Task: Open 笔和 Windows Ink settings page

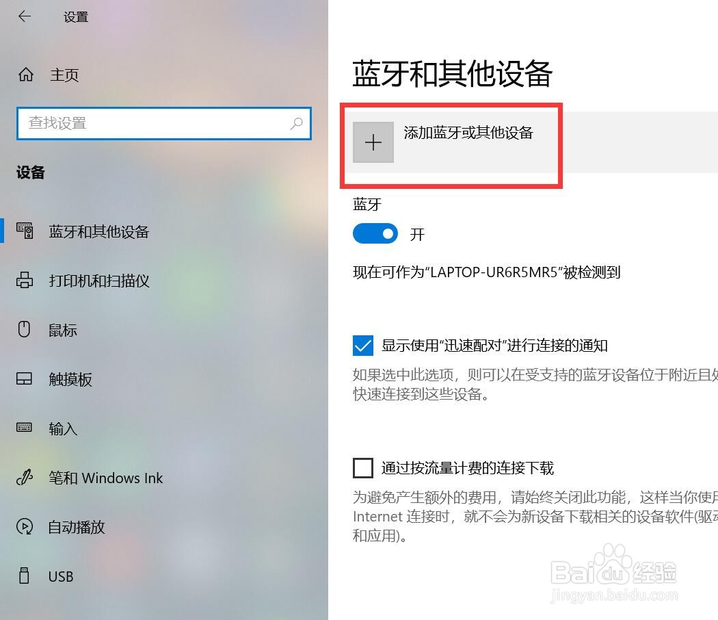Action: click(x=106, y=478)
